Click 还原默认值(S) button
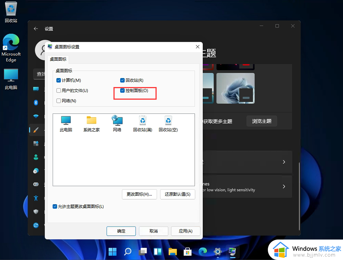The width and height of the screenshot is (343, 260). pos(177,194)
